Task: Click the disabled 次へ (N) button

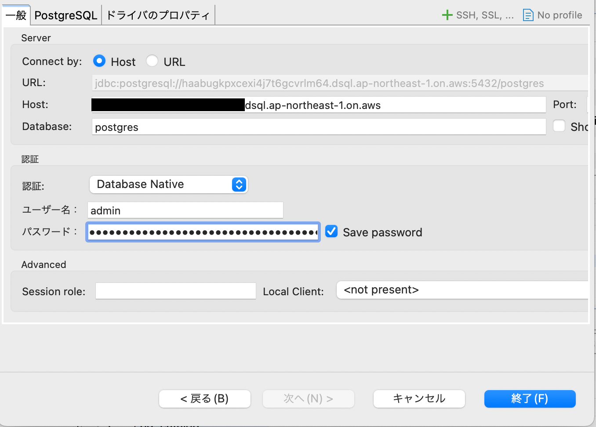Action: click(309, 398)
